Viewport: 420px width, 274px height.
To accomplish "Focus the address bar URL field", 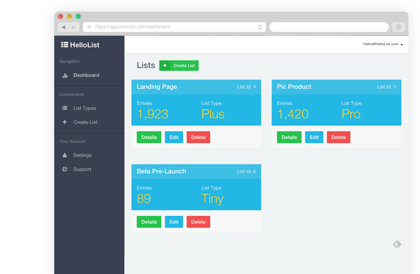I will click(x=174, y=27).
